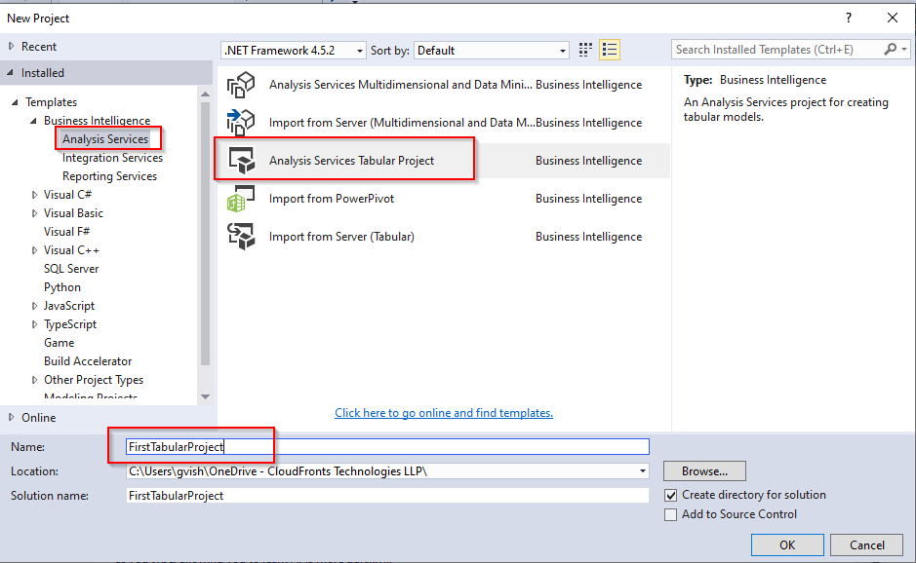Select the Import from Server (Tabular) icon
This screenshot has width=916, height=563.
pos(241,236)
